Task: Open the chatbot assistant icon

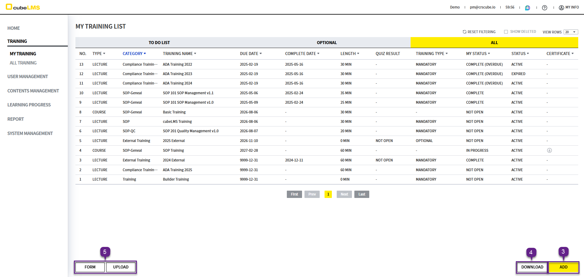Action: tap(527, 8)
